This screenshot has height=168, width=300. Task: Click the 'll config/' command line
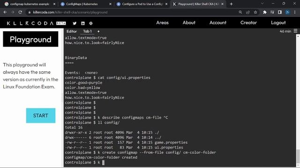[92, 122]
